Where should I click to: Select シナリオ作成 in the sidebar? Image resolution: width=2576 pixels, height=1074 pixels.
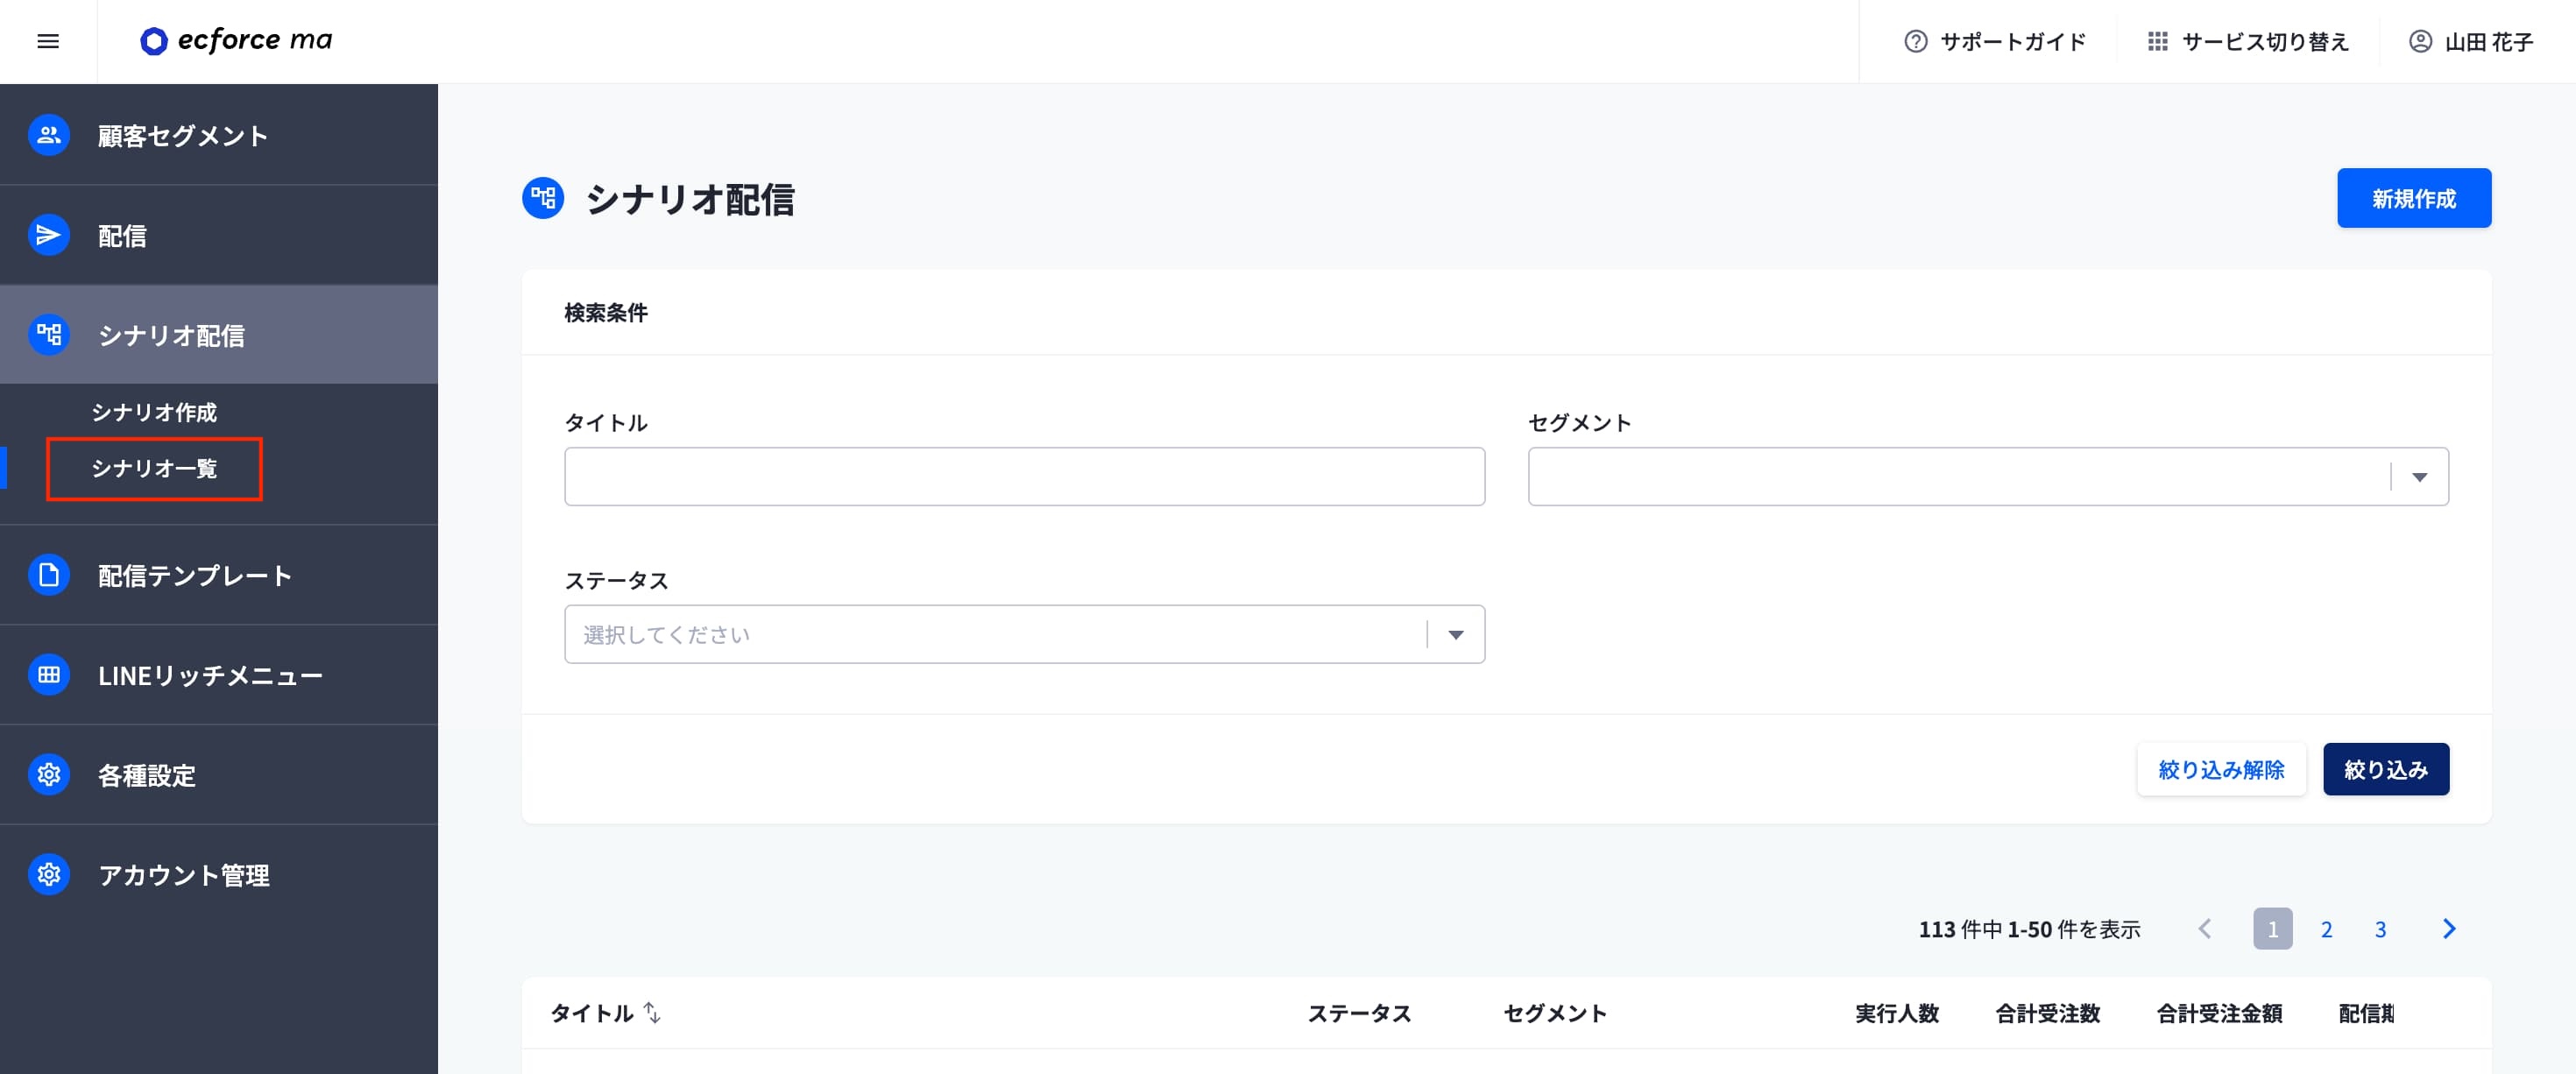[154, 412]
